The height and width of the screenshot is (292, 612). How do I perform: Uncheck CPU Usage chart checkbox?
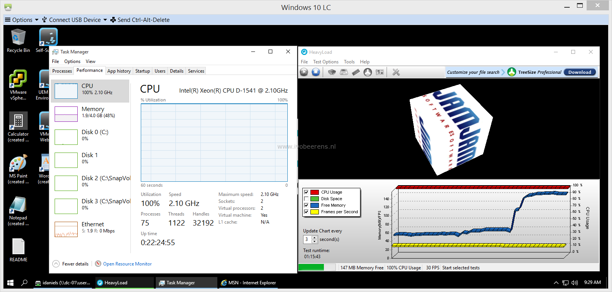click(306, 192)
